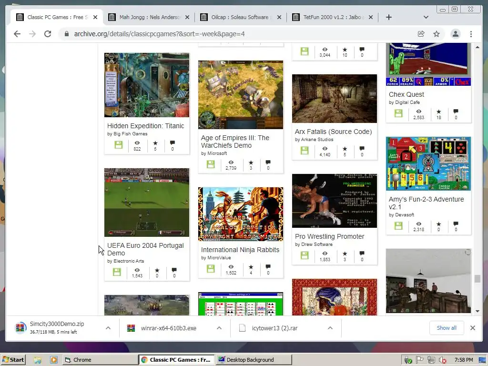The height and width of the screenshot is (366, 488).
Task: Open Hidden Expedition: Titanic title link
Action: click(146, 126)
